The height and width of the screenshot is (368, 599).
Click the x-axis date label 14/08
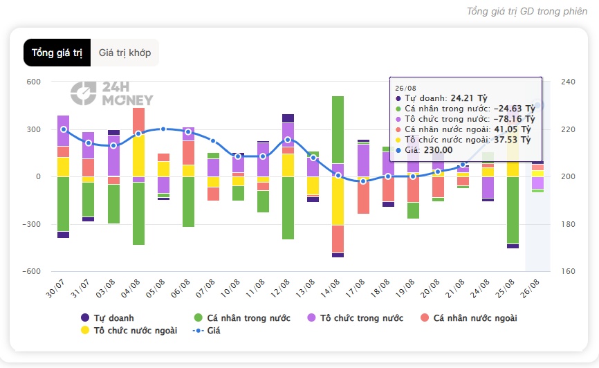click(x=330, y=288)
